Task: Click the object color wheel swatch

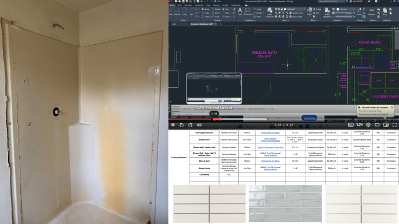Action: [x=333, y=9]
